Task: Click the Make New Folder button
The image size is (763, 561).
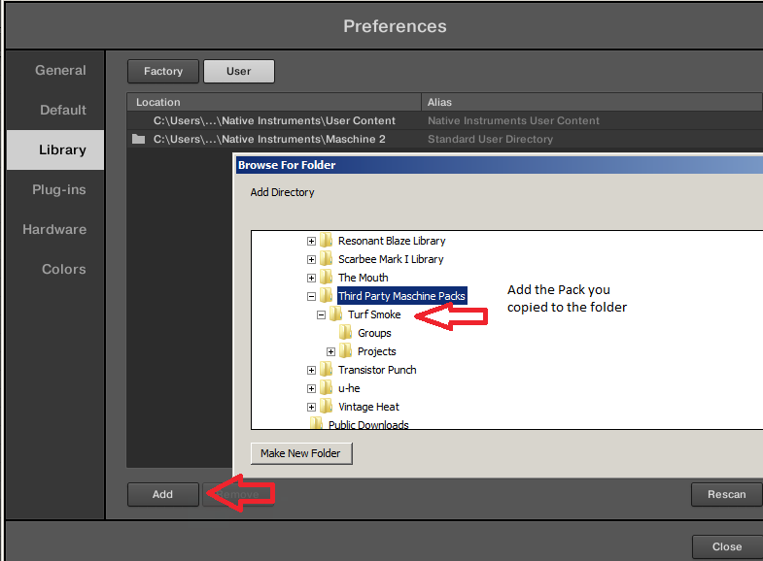Action: (301, 453)
